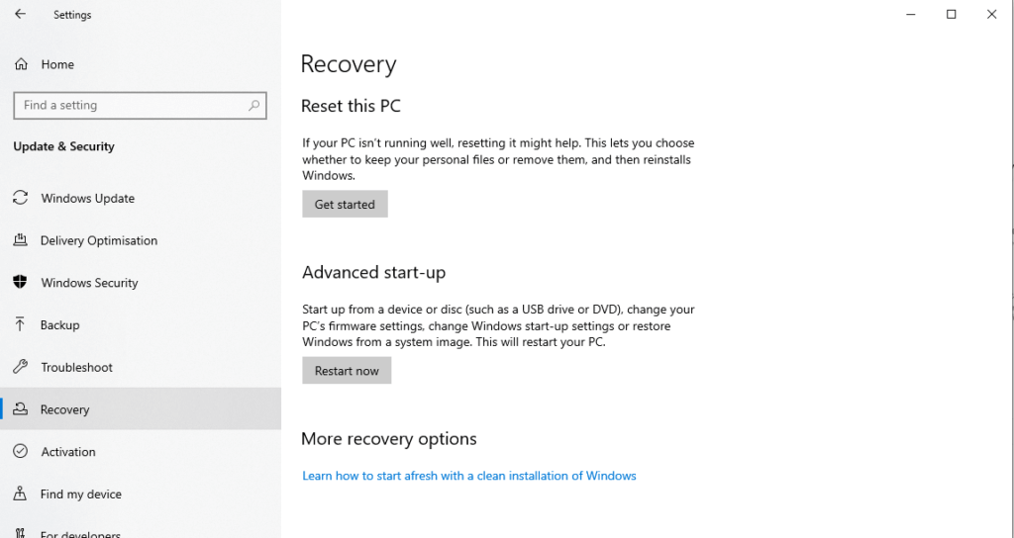The image size is (1014, 538).
Task: Click the Delivery Optimisation icon
Action: 20,239
